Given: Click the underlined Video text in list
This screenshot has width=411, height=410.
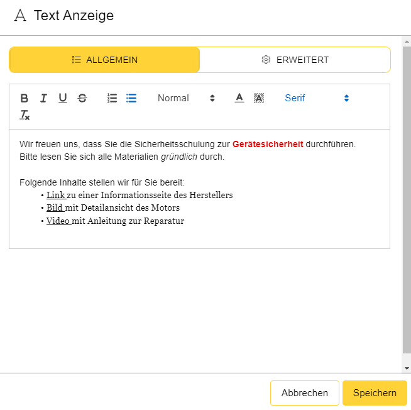Looking at the screenshot, I should click(58, 221).
